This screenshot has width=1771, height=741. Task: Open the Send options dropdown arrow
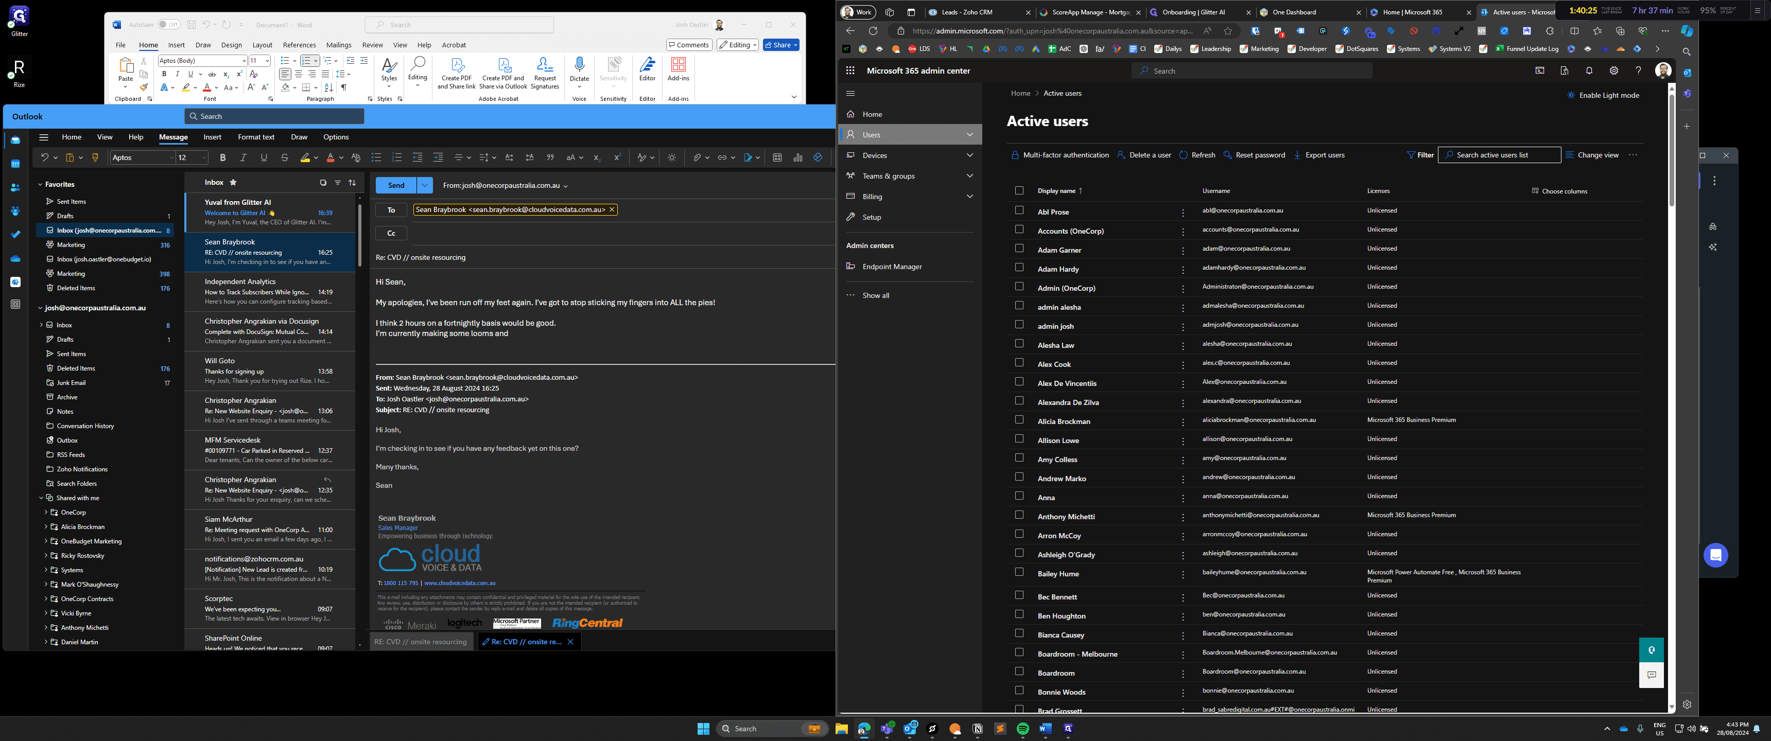tap(425, 186)
